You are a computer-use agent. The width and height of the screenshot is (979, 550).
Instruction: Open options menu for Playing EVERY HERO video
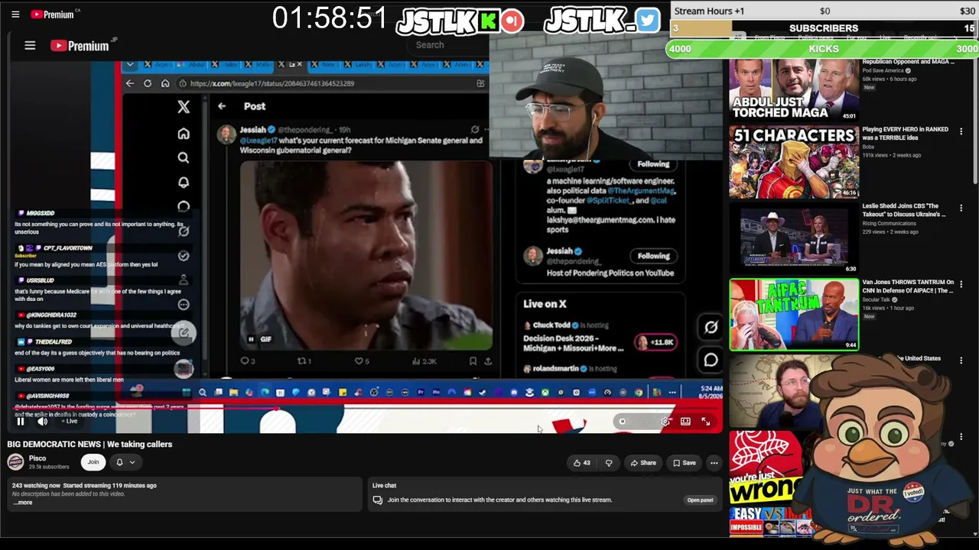(961, 131)
